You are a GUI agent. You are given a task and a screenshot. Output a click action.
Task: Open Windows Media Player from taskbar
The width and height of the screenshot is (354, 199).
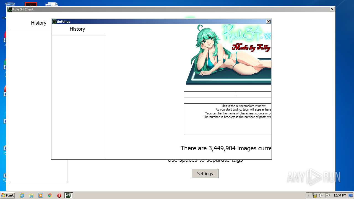[x=41, y=195]
